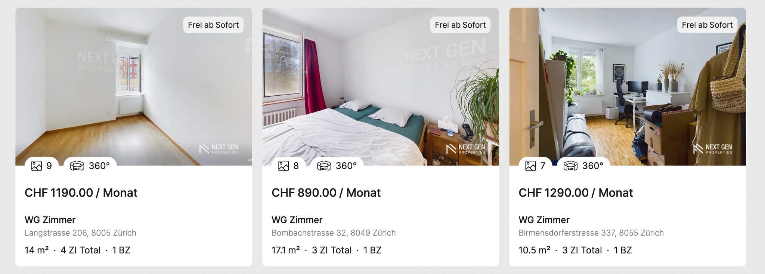This screenshot has height=274, width=765.
Task: Open photo gallery icon on Bombachstrasse listing
Action: (284, 166)
